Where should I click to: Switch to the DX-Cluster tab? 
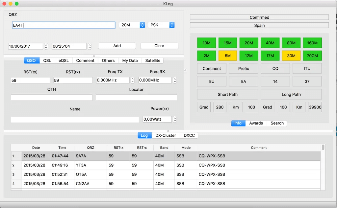click(166, 135)
